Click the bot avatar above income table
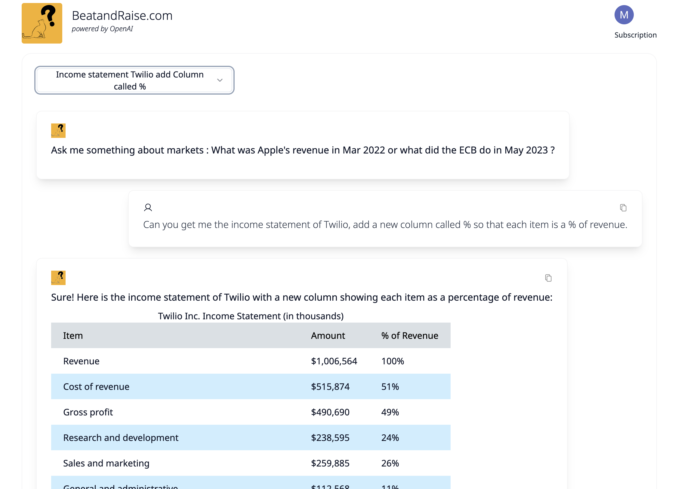 pos(58,278)
